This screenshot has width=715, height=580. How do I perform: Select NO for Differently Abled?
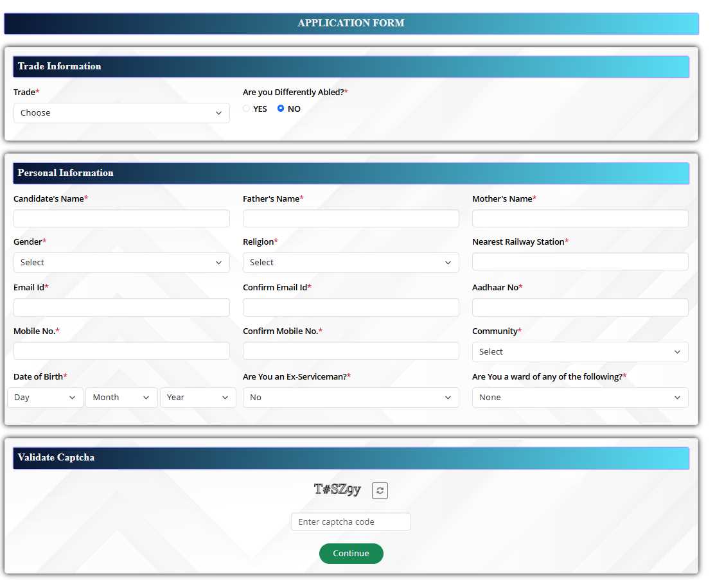coord(281,109)
